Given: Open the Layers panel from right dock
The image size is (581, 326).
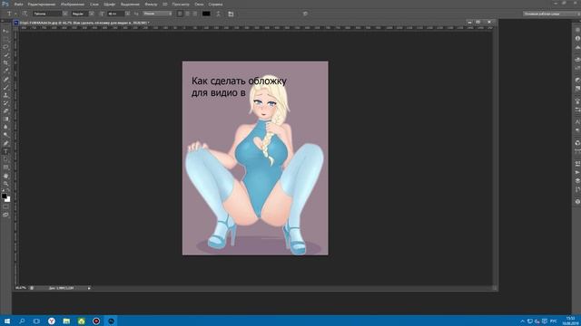Looking at the screenshot, I should (x=577, y=181).
